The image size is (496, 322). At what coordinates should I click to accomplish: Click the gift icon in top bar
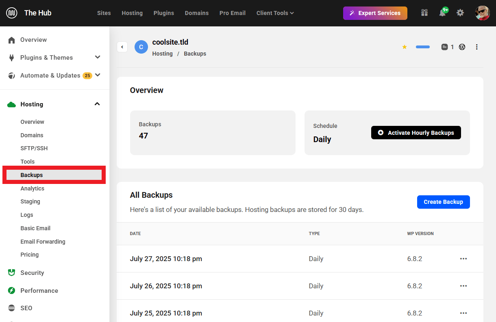424,13
